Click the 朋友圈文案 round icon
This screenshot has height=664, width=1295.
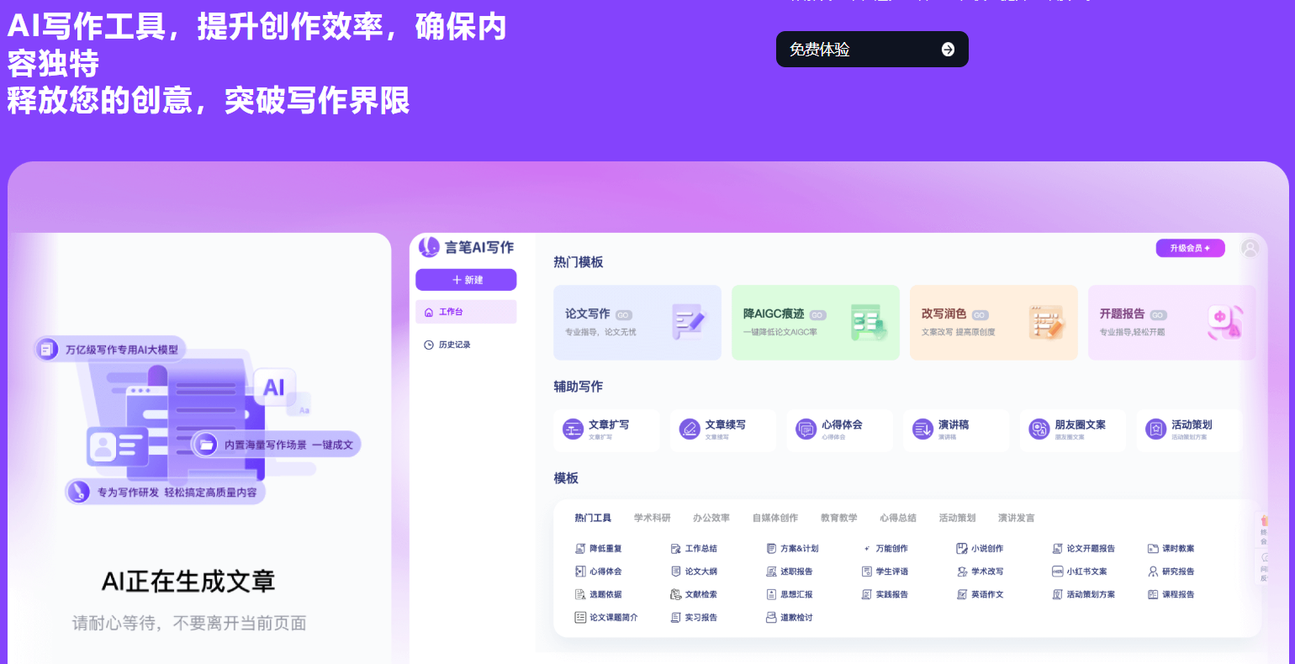pos(1039,429)
